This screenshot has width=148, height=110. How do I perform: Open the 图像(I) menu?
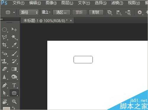point(51,3)
